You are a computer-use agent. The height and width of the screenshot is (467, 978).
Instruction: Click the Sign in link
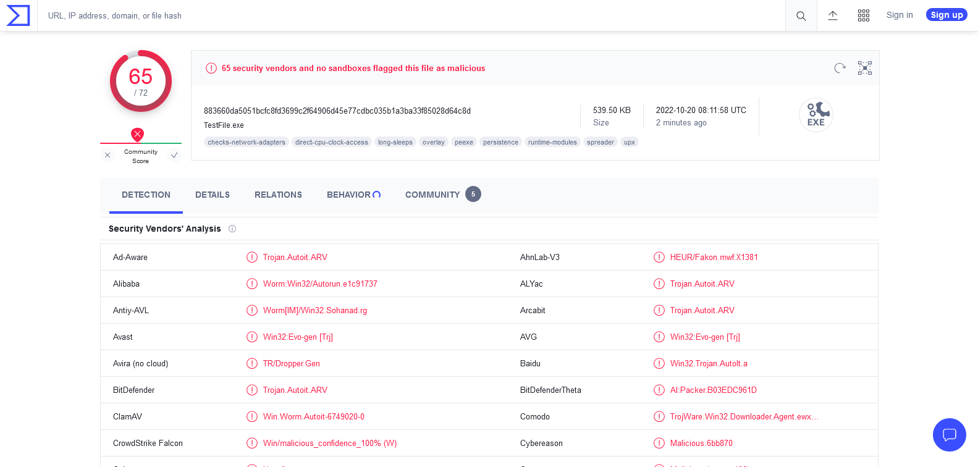click(900, 15)
